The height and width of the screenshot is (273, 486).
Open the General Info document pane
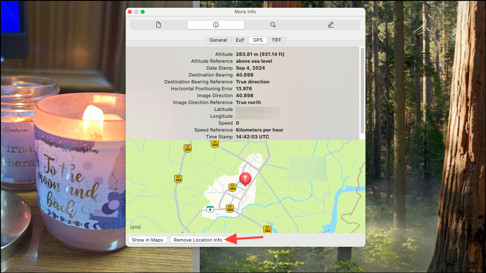click(158, 25)
